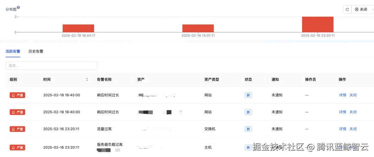Image resolution: width=374 pixels, height=157 pixels.
Task: Click the 通知 column header
Action: point(275,80)
